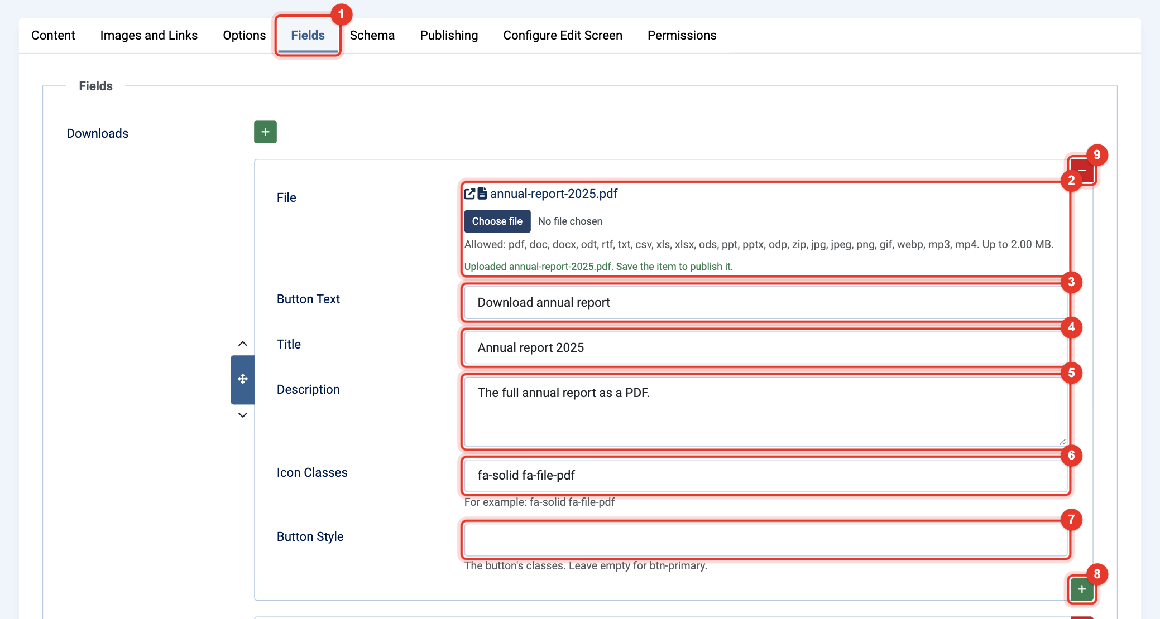Click the file document icon before filename
The width and height of the screenshot is (1160, 619).
(482, 194)
